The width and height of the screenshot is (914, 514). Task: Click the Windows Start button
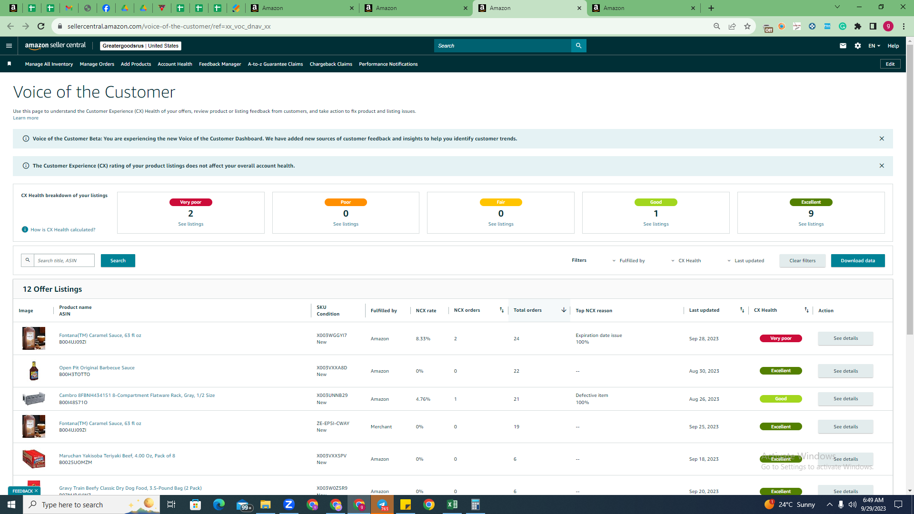coord(11,504)
